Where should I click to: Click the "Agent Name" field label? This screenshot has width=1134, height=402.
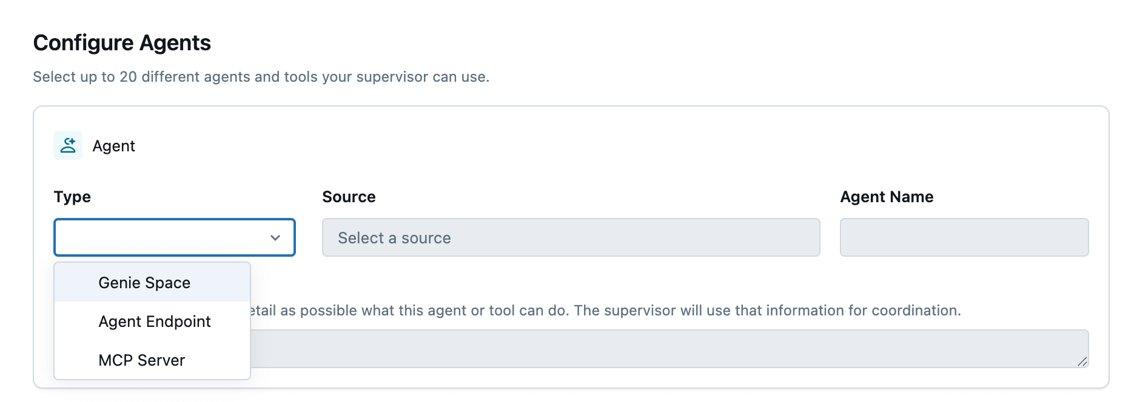click(886, 197)
